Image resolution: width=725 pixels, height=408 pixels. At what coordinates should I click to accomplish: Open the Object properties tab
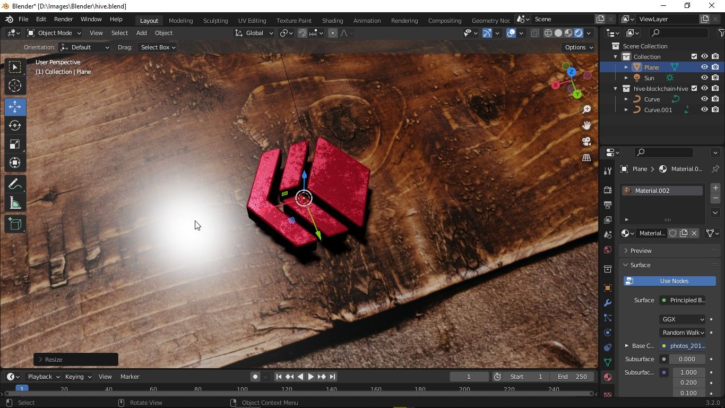608,288
